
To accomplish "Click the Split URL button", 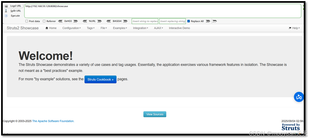I will click(15, 11).
